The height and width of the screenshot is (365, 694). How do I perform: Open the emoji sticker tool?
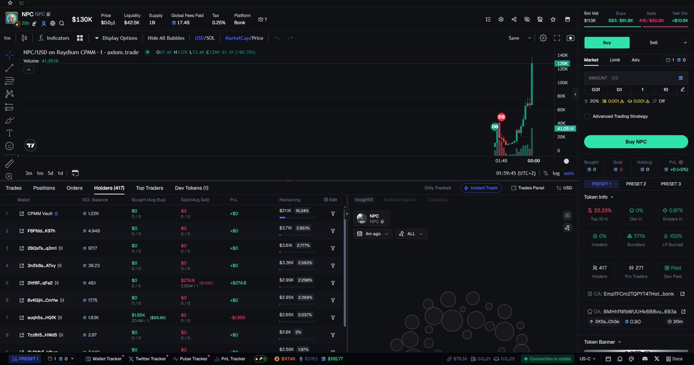(x=10, y=146)
